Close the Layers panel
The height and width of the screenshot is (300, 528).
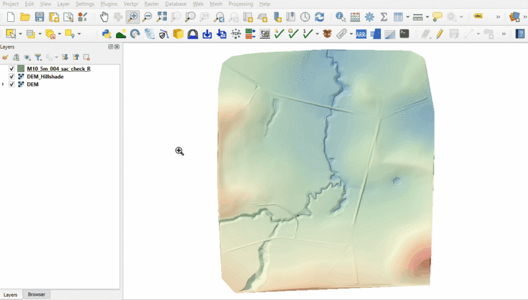point(117,47)
